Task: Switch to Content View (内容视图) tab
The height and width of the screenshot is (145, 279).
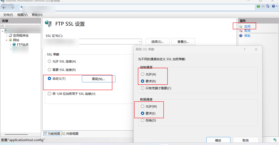Action: tap(70, 134)
